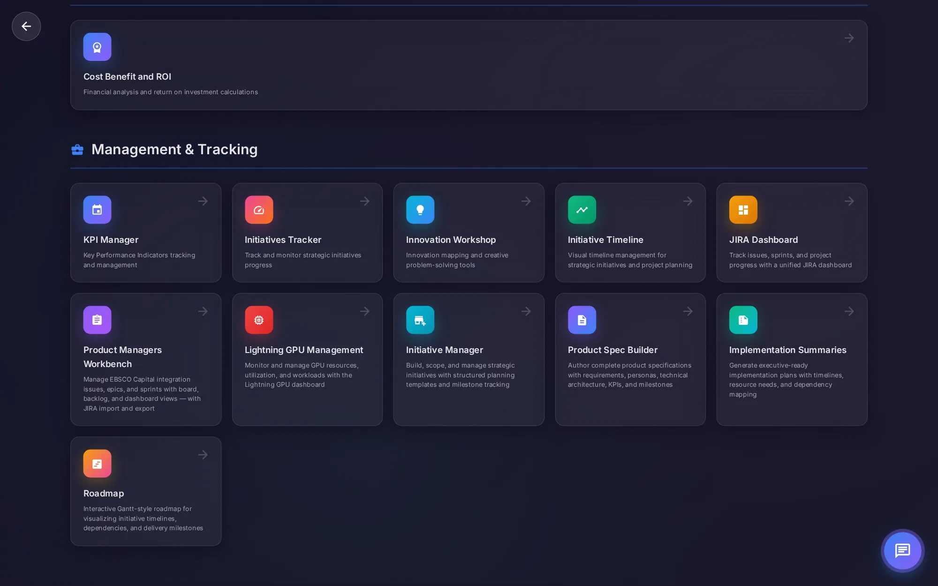Select the Product Spec Builder title
This screenshot has height=586, width=938.
[613, 350]
